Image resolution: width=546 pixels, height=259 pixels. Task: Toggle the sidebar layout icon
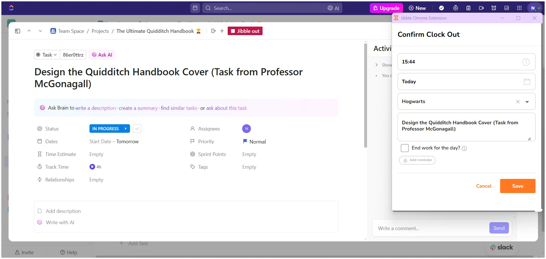(18, 31)
